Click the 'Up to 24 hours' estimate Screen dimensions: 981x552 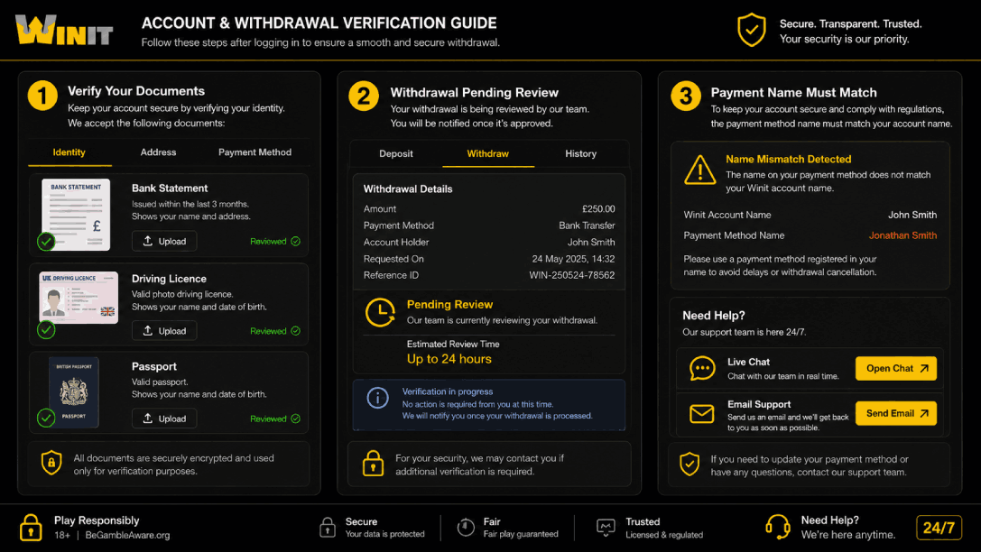[449, 359]
